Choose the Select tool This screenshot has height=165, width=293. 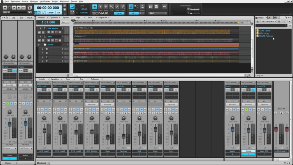pos(100,7)
